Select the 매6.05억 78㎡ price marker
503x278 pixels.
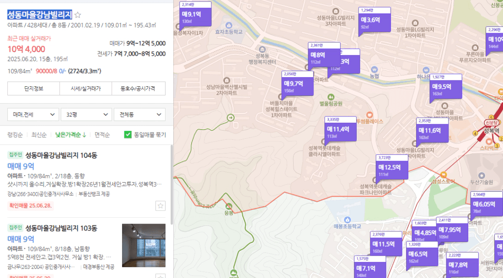pos(487,204)
